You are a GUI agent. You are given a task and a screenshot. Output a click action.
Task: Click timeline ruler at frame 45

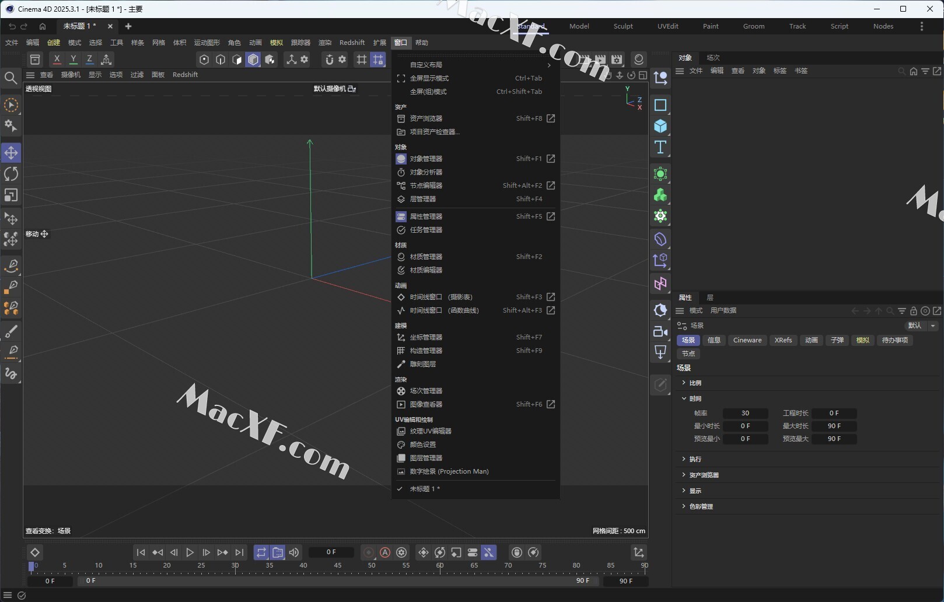point(337,566)
